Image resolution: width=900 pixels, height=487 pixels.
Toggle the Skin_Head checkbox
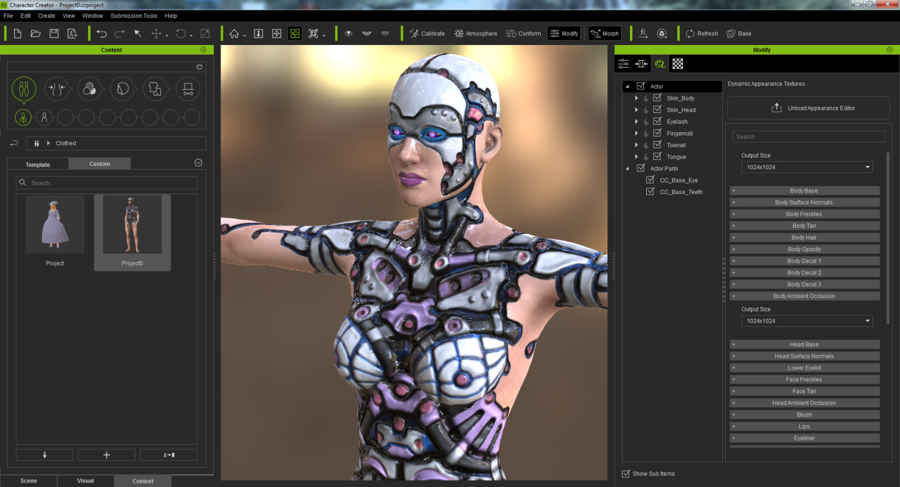[657, 110]
